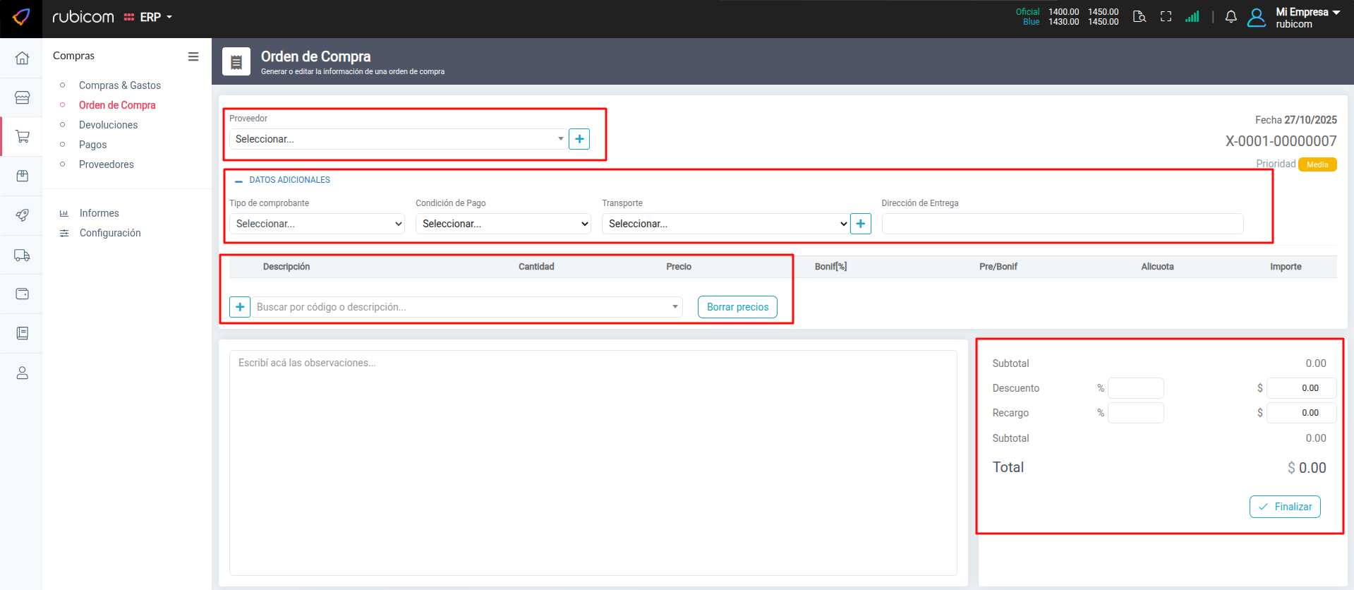Open the notifications bell icon
1354x590 pixels.
click(x=1231, y=17)
